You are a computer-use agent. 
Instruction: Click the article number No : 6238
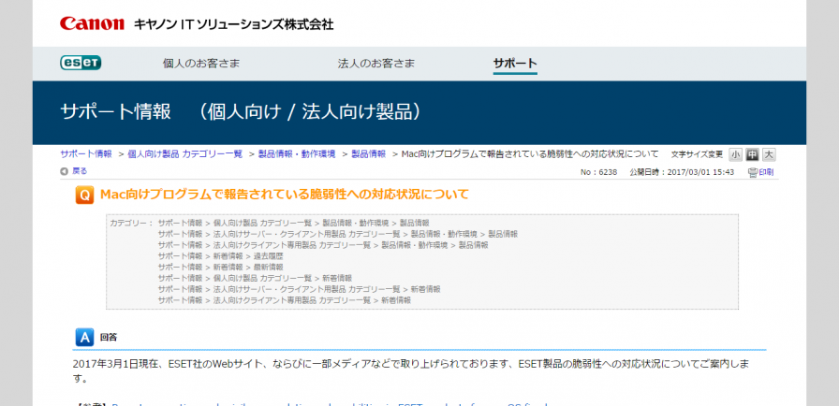coord(598,172)
